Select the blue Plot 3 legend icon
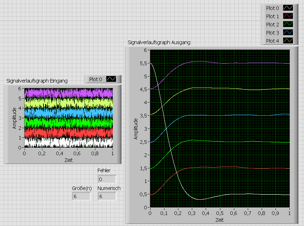 point(288,32)
